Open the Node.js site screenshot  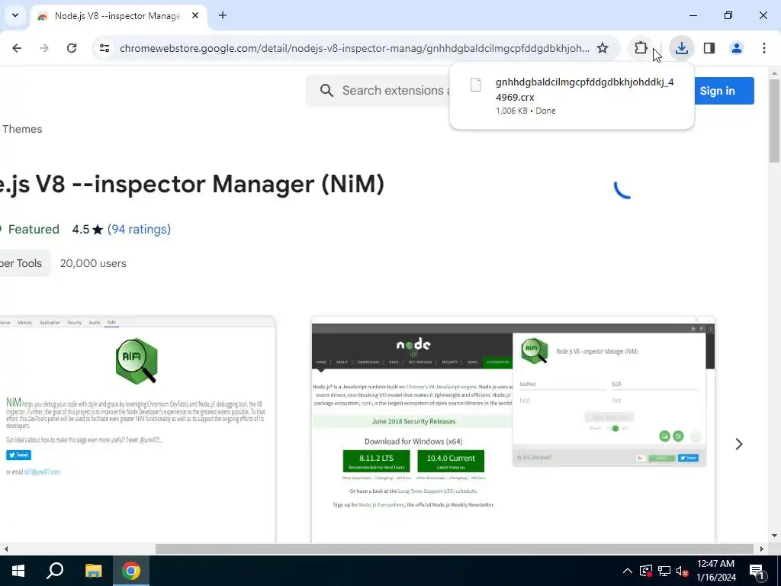pos(513,429)
